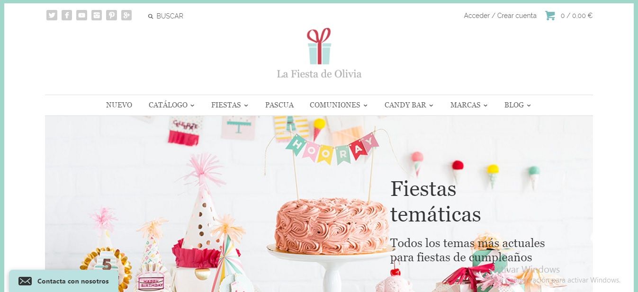This screenshot has width=638, height=292.
Task: Open the YouTube social icon
Action: coord(81,16)
